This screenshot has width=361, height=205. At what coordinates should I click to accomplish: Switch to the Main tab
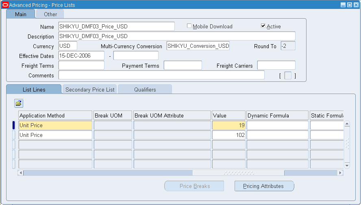coord(21,14)
